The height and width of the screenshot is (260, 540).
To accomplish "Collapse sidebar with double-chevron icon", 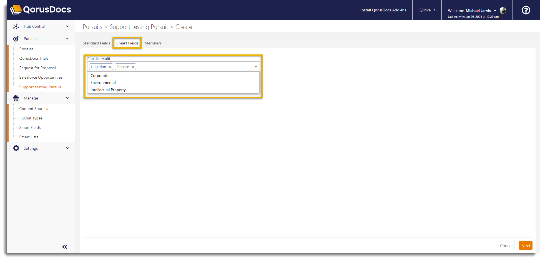I will (x=65, y=247).
